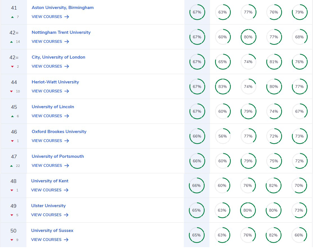Click University of Kent's 82% circle
313x250 pixels.
click(x=273, y=185)
